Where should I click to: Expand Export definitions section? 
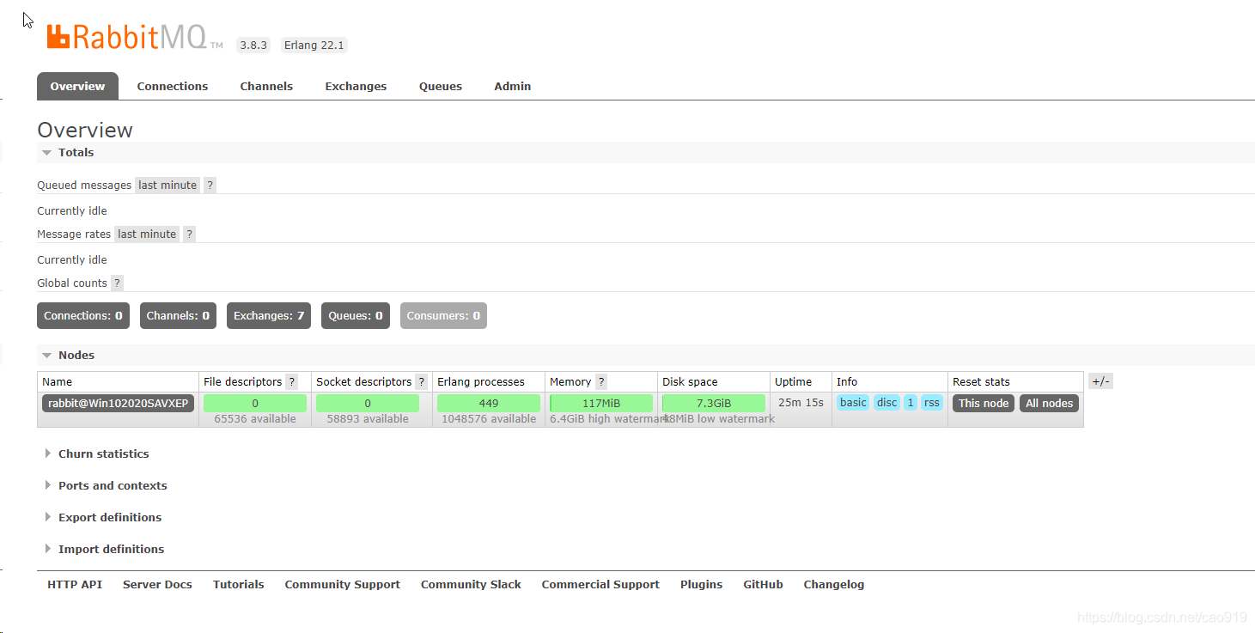(103, 517)
